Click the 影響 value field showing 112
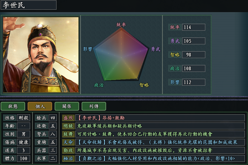This screenshot has height=165, width=248. (193, 82)
